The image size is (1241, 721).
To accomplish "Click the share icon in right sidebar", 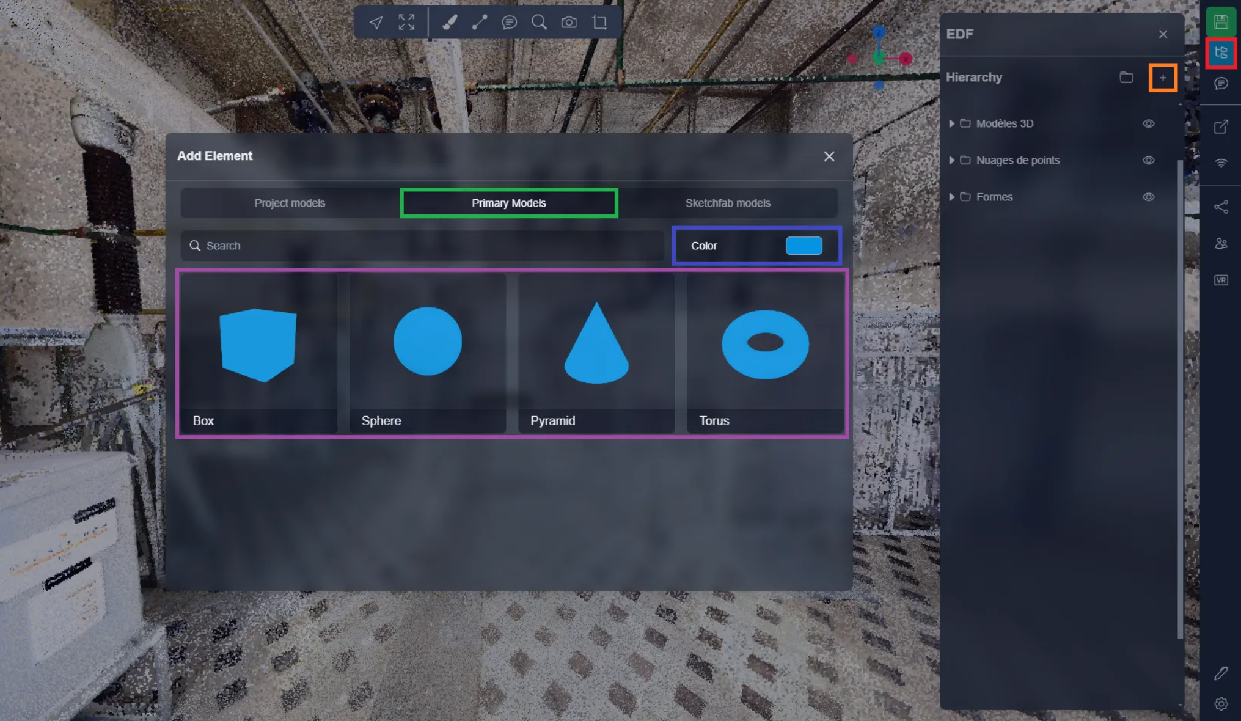I will [x=1221, y=207].
